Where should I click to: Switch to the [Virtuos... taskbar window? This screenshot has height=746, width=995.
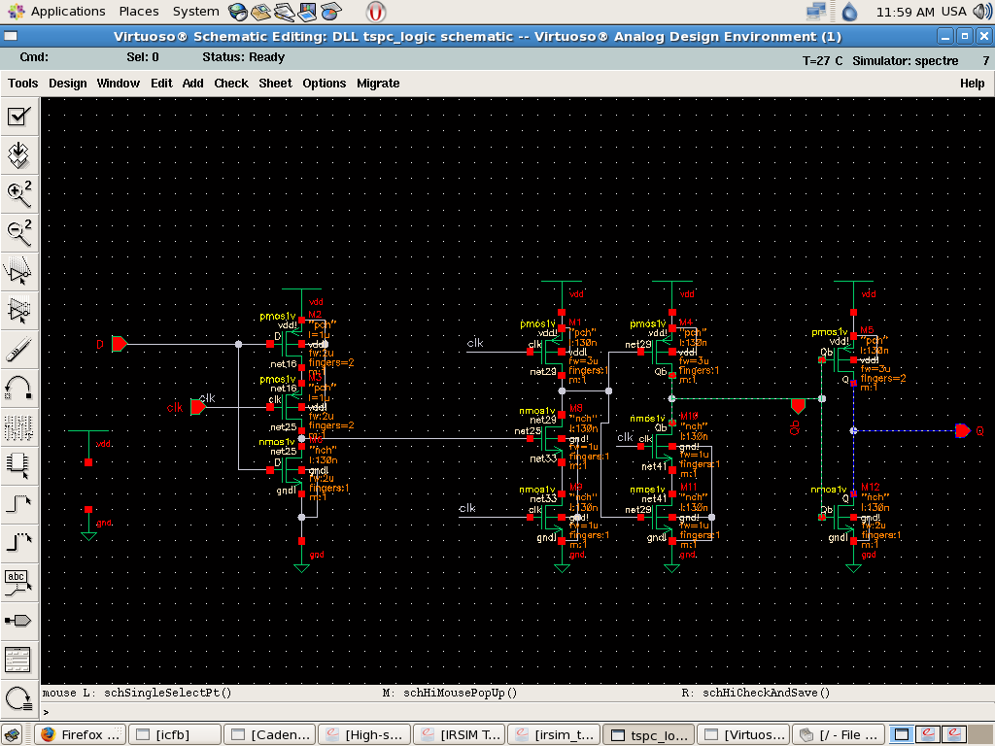(743, 734)
